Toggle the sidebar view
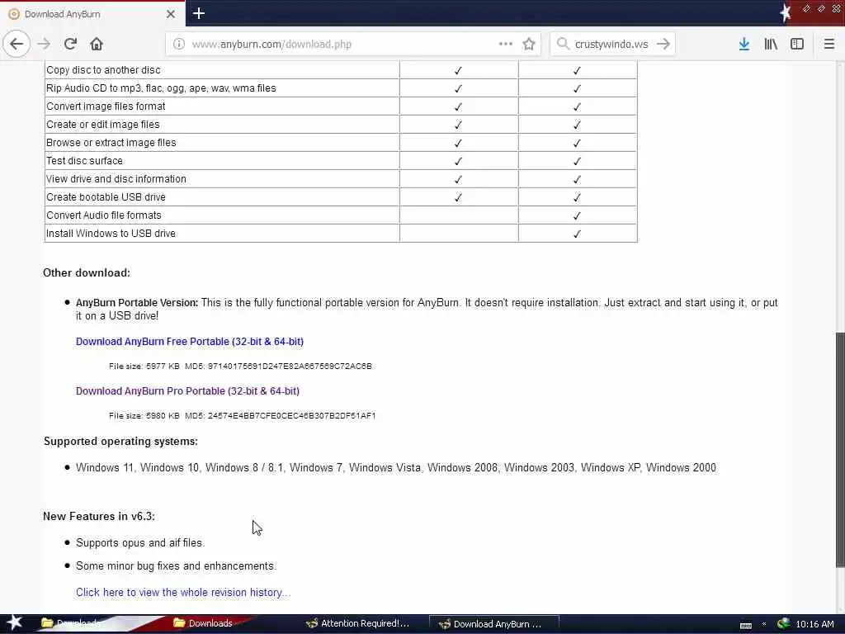 [797, 45]
